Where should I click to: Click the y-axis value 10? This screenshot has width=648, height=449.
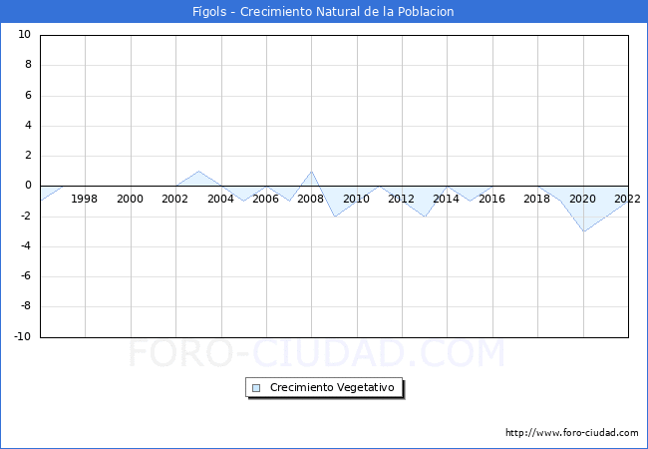(x=24, y=35)
